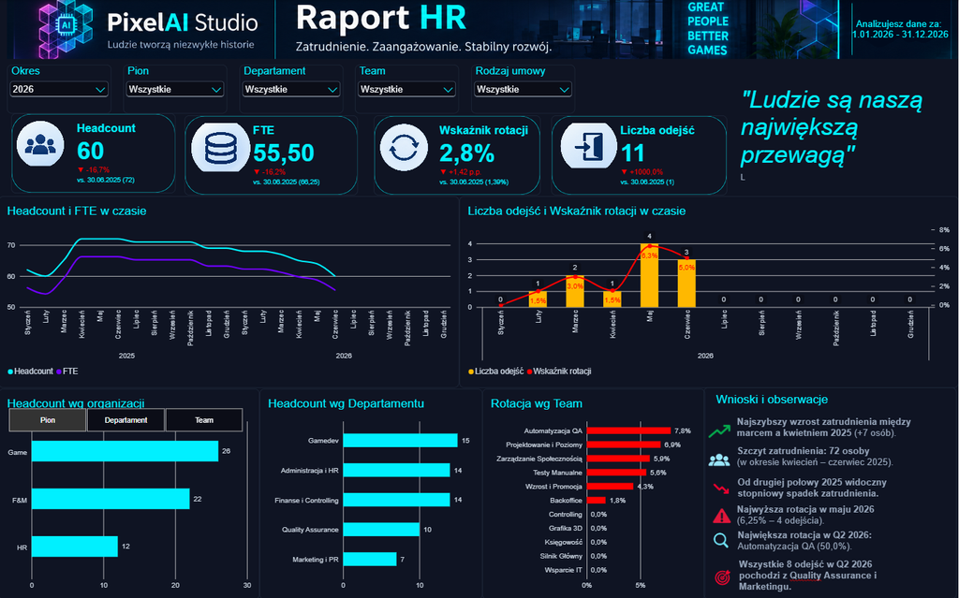Select the Team tab in Headcount wg organizacji

[204, 420]
